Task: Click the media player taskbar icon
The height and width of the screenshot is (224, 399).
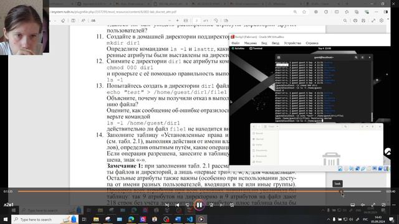Action: click(x=201, y=220)
